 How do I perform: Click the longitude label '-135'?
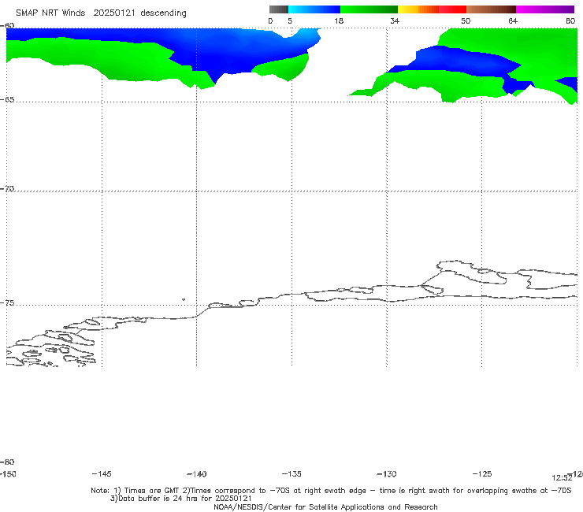point(291,474)
